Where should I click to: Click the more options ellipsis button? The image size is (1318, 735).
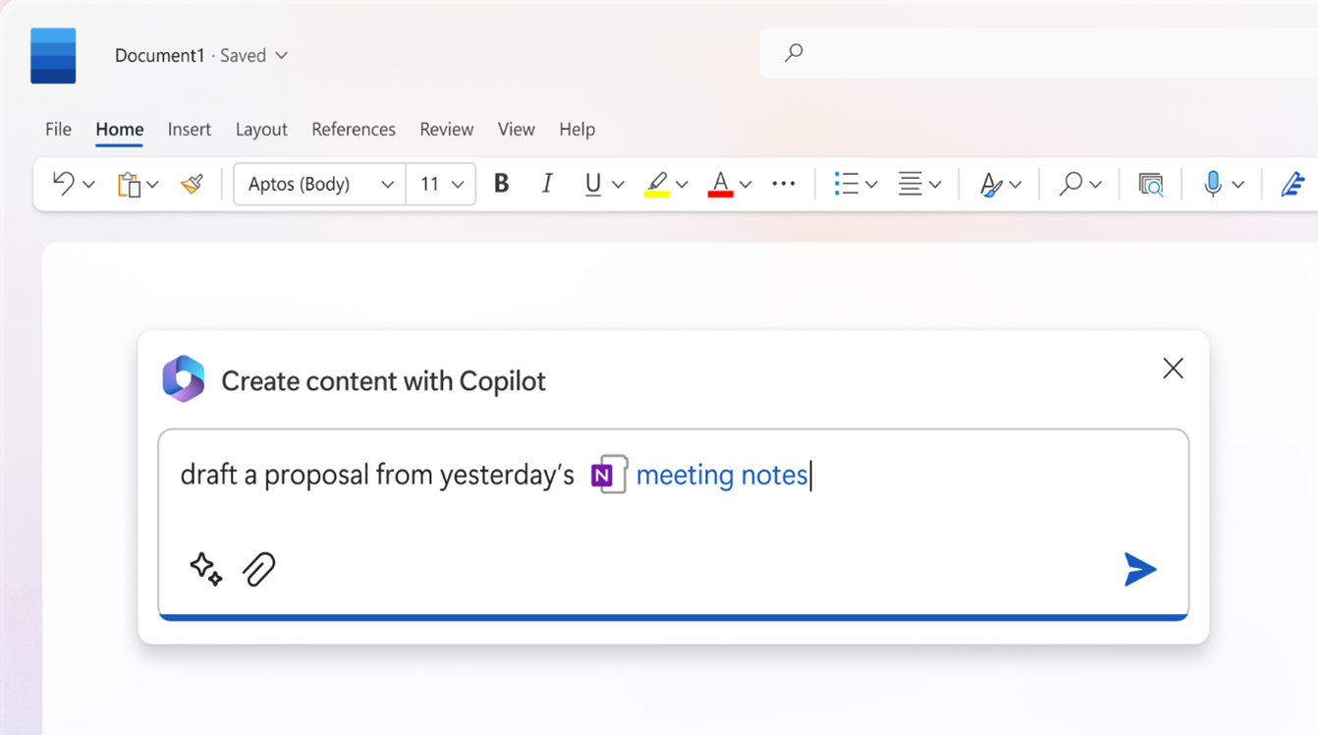tap(784, 184)
